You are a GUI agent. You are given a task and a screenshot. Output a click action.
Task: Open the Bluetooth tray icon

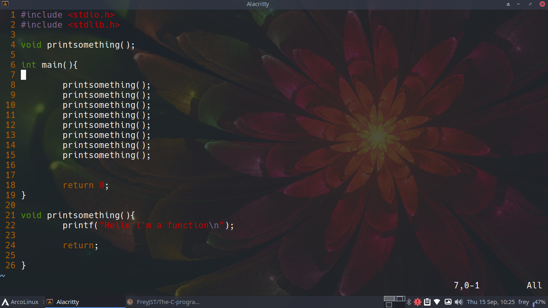click(409, 302)
